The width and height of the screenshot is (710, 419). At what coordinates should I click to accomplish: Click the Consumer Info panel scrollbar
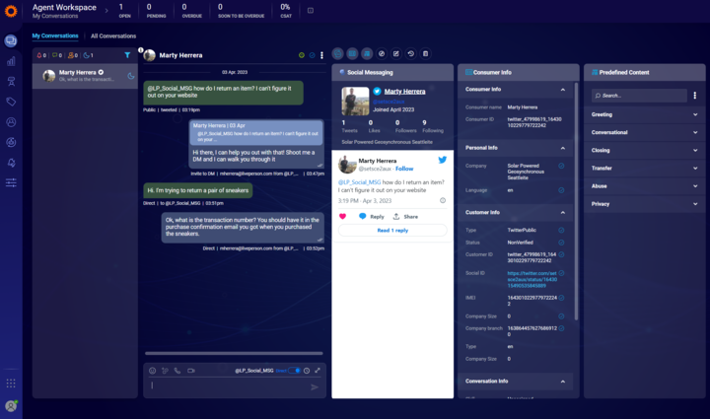tap(576, 201)
